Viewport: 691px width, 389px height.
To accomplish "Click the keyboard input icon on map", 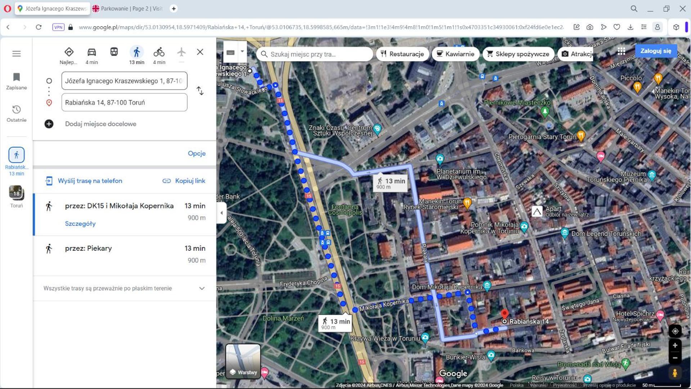I will point(231,53).
